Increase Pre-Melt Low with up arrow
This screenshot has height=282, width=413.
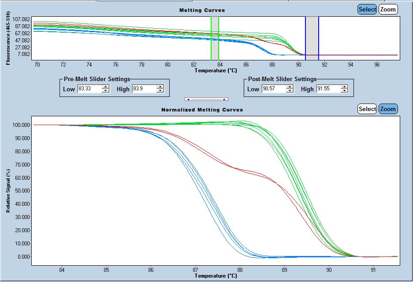coord(105,87)
